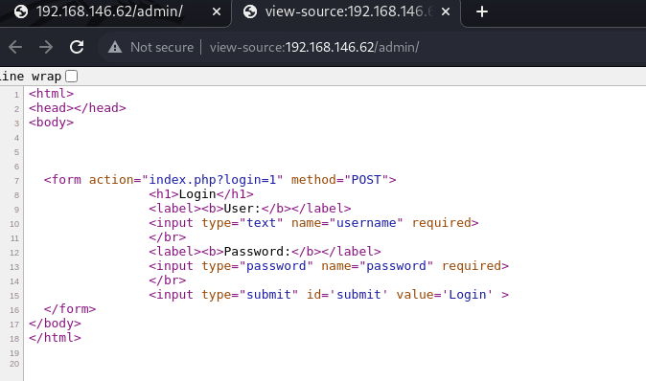
Task: Click the </html> closing tag
Action: tap(55, 338)
